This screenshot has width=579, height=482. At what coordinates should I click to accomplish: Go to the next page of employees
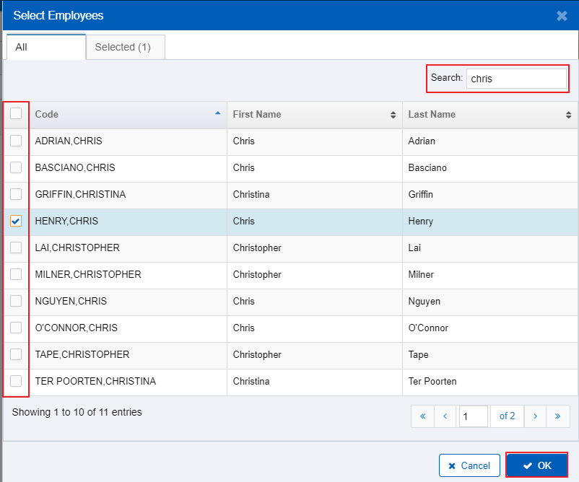(536, 416)
